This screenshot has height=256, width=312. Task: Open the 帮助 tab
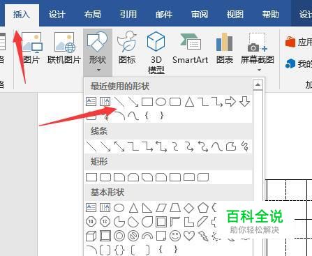pos(271,15)
